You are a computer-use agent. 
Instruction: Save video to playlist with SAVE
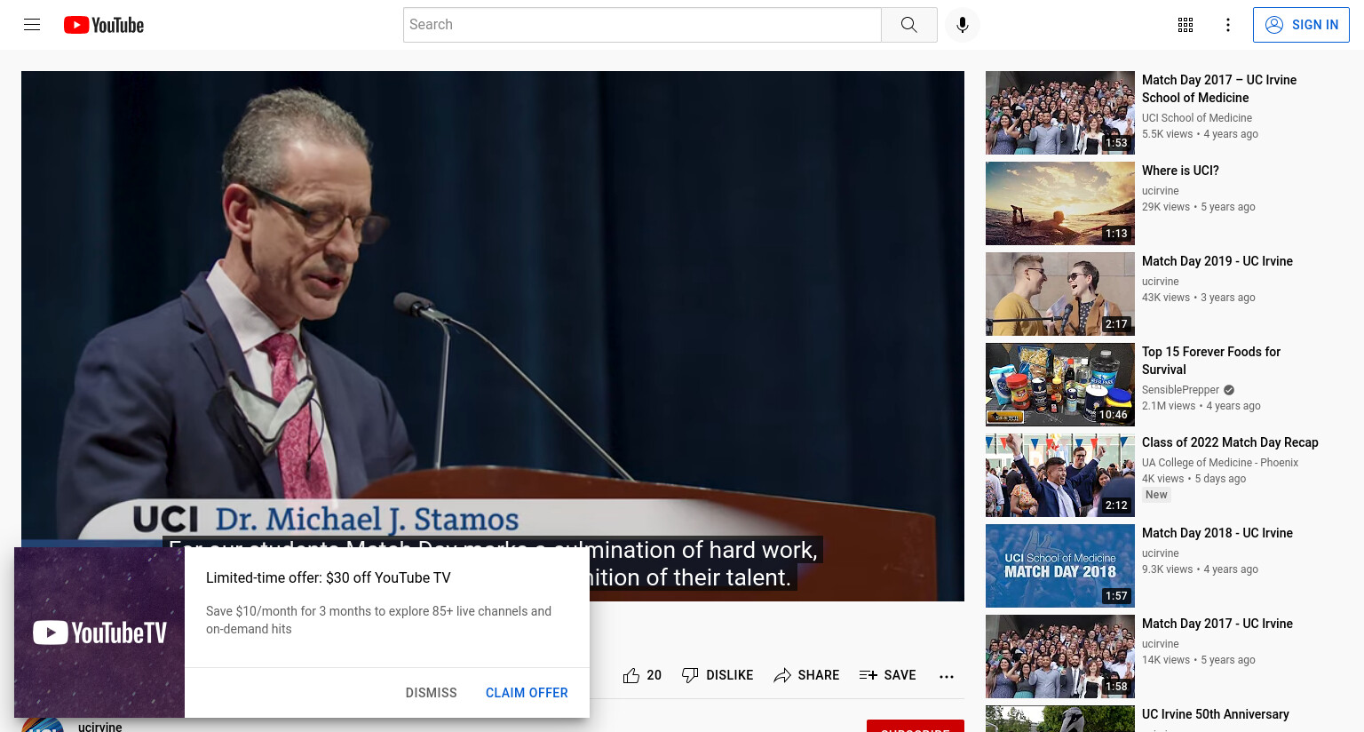tap(888, 675)
